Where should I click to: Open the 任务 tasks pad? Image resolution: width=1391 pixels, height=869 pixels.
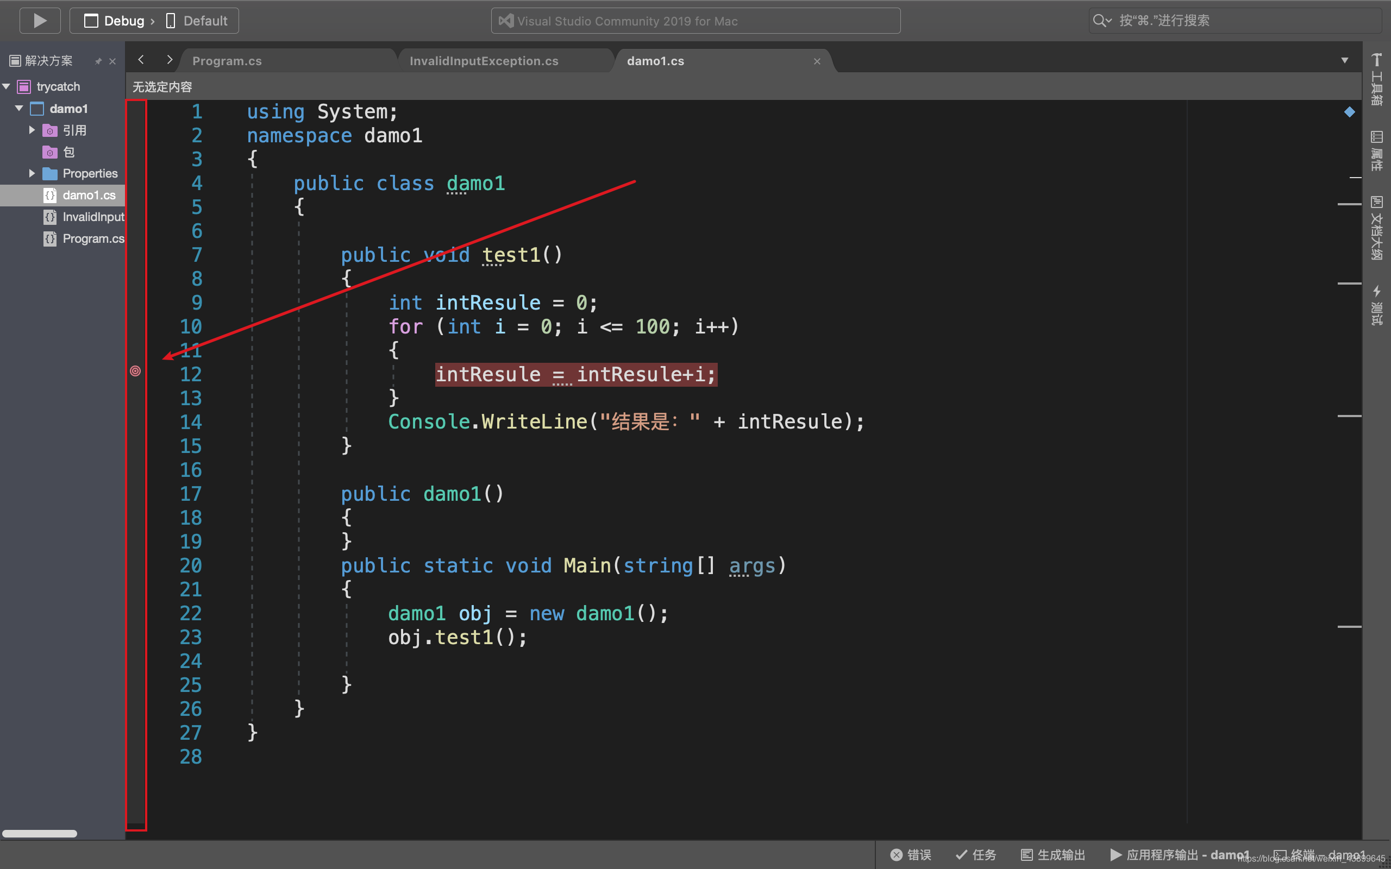976,855
